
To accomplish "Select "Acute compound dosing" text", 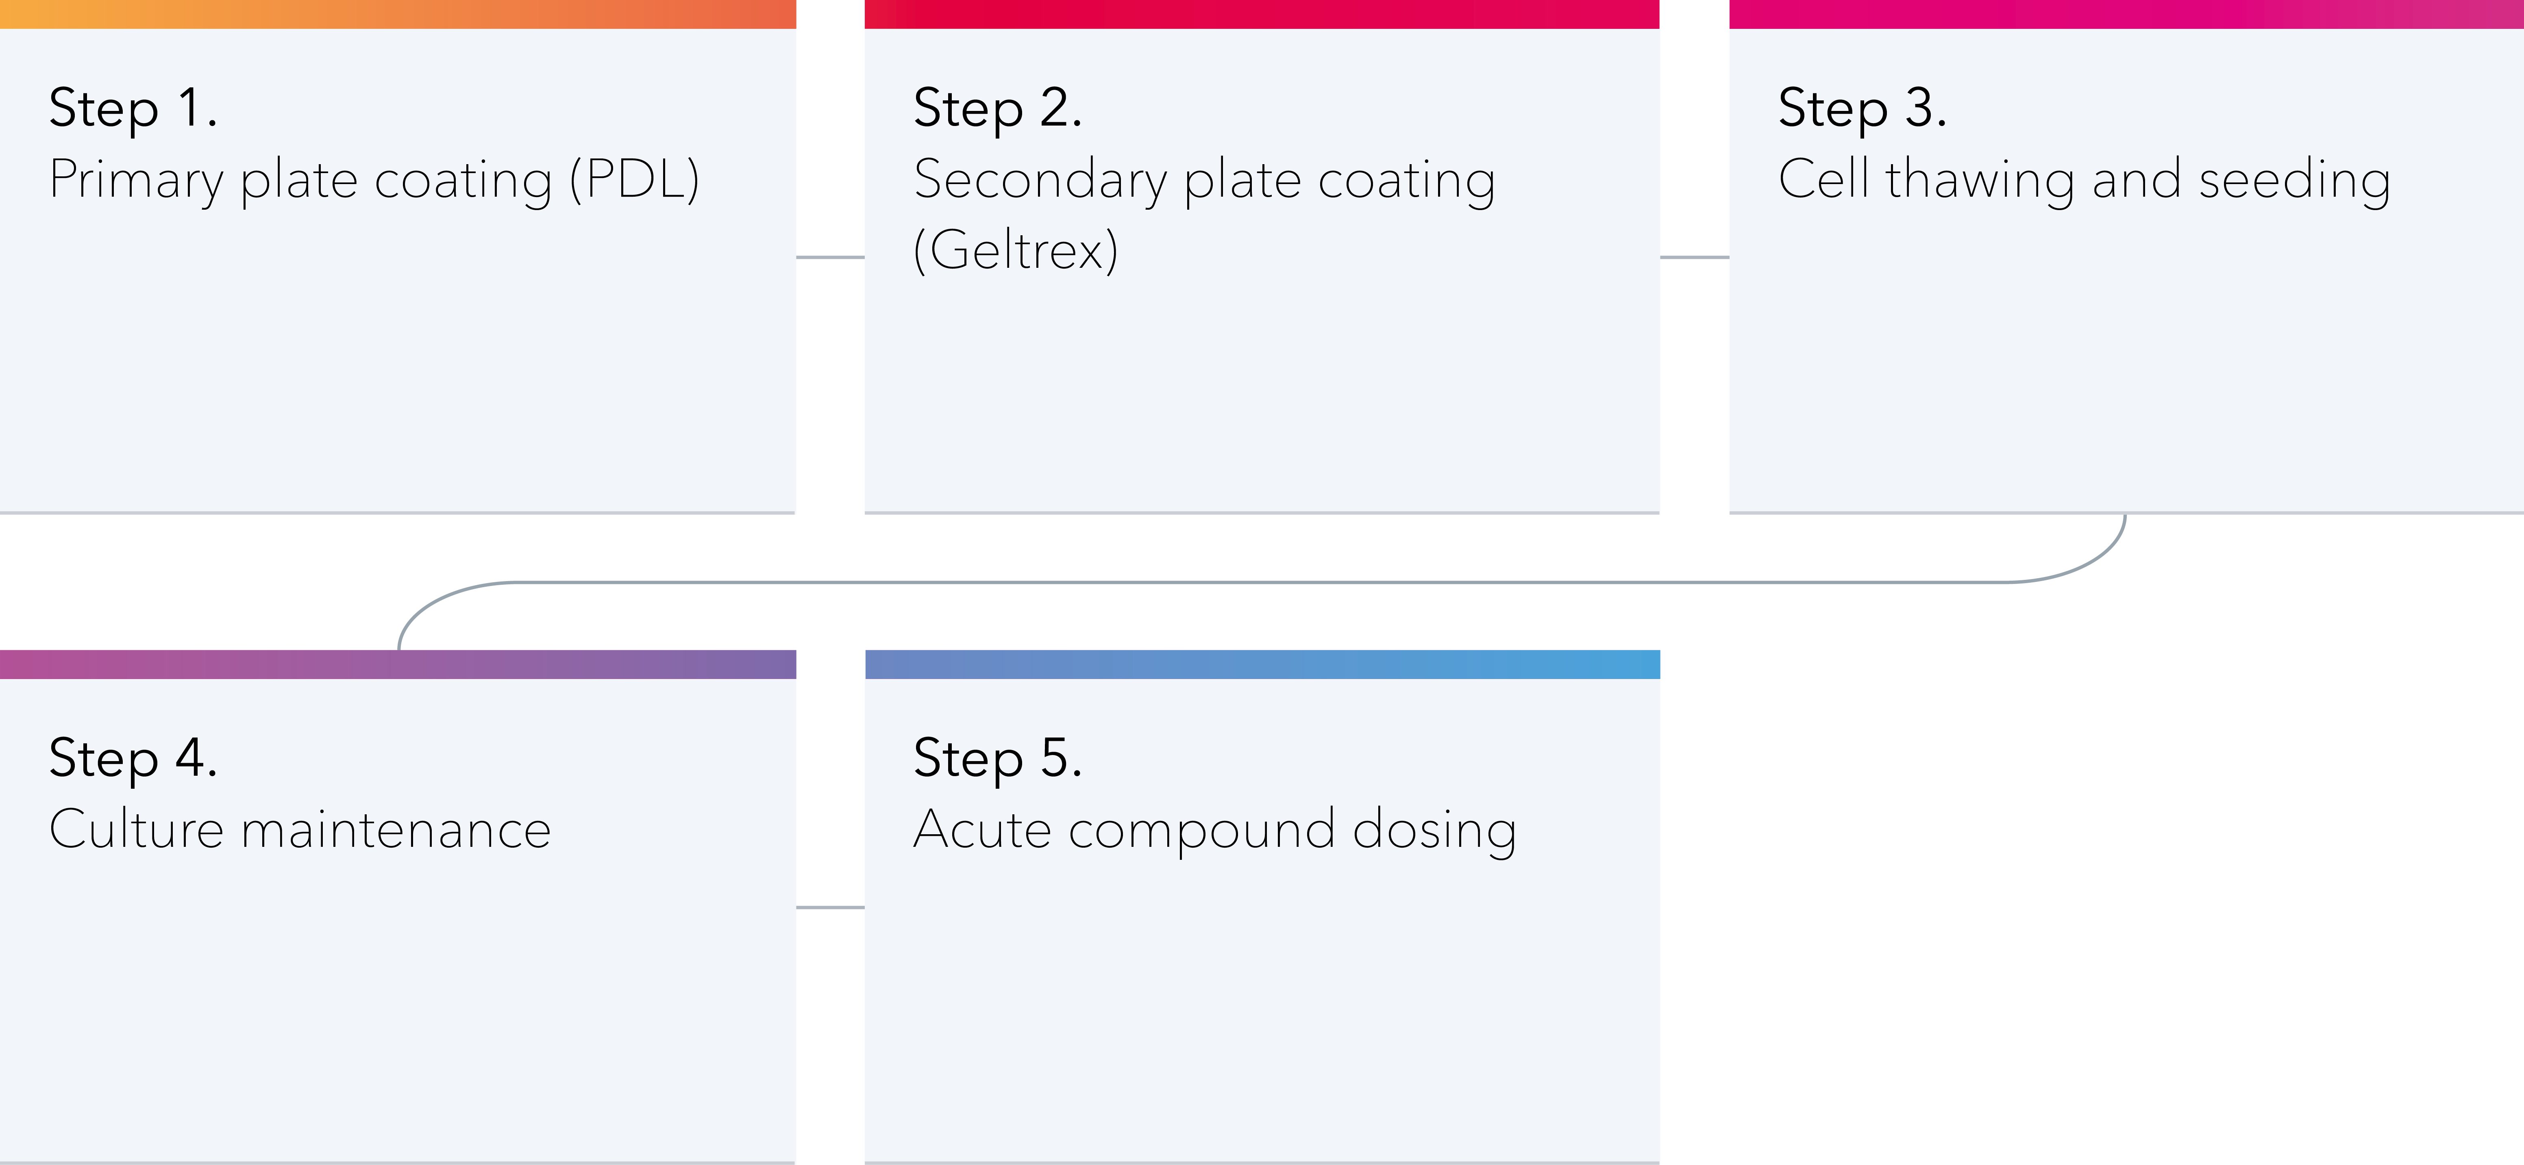I will point(1215,830).
